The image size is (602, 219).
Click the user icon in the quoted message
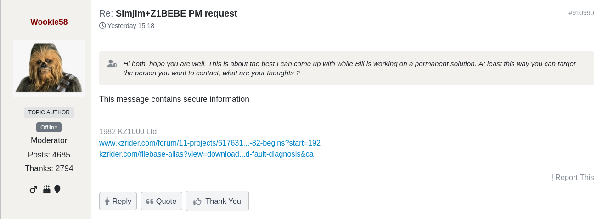click(112, 64)
